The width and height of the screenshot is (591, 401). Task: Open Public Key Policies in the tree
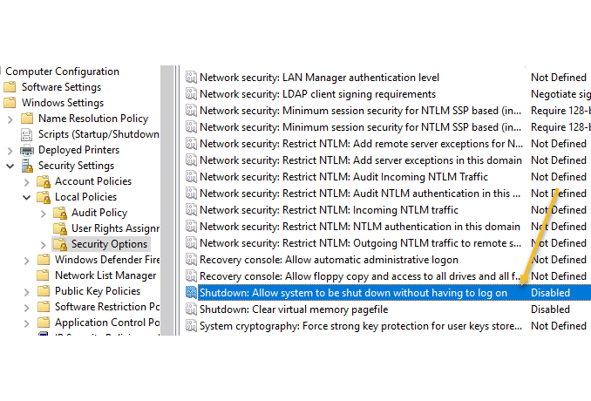pyautogui.click(x=97, y=291)
